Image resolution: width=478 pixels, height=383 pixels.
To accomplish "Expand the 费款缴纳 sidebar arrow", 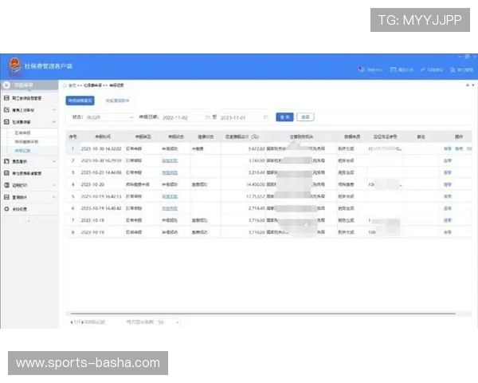I will click(x=53, y=161).
